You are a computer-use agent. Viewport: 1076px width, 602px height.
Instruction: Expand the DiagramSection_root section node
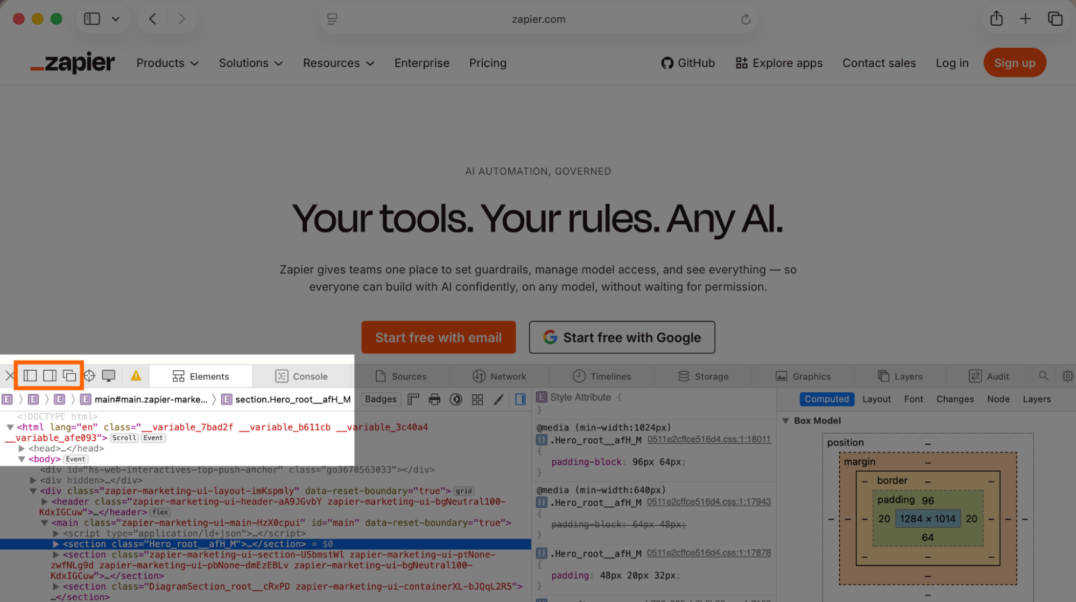coord(56,586)
